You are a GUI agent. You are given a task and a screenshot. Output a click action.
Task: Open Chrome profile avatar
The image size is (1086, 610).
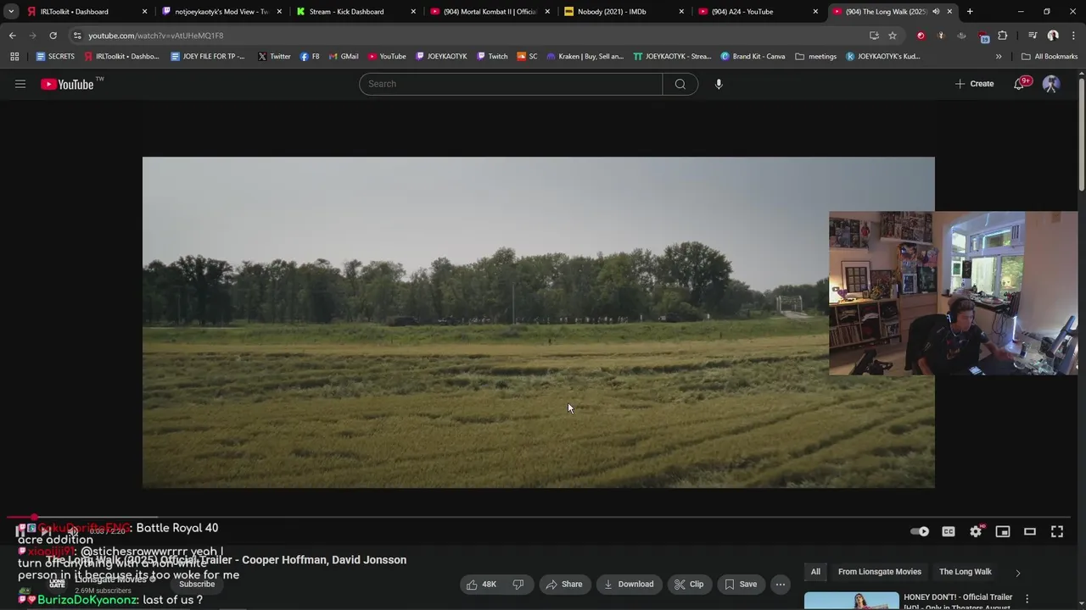coord(1053,36)
